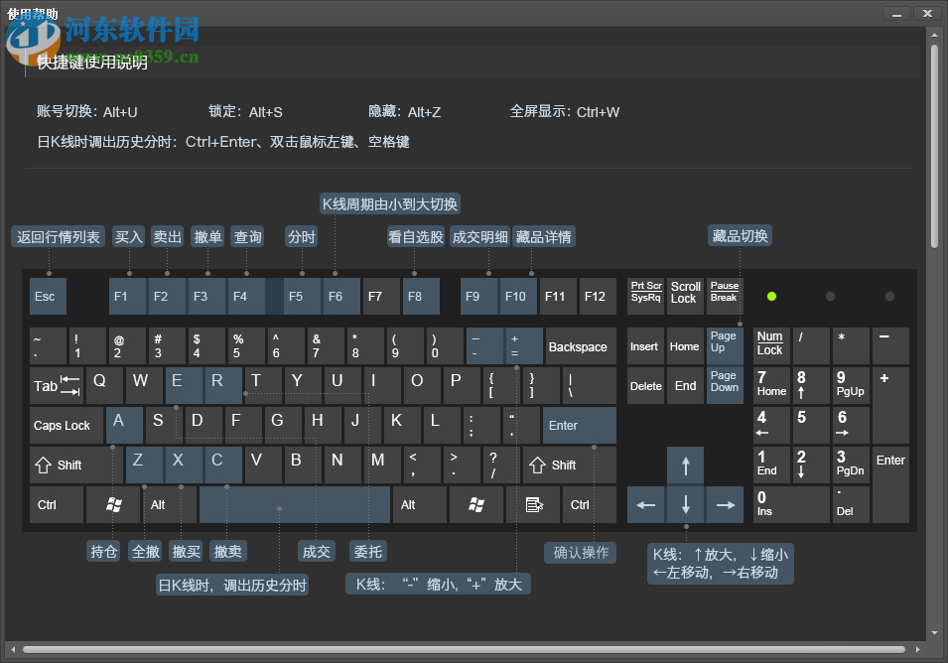948x663 pixels.
Task: Click the highlighted A key
Action: tap(124, 426)
